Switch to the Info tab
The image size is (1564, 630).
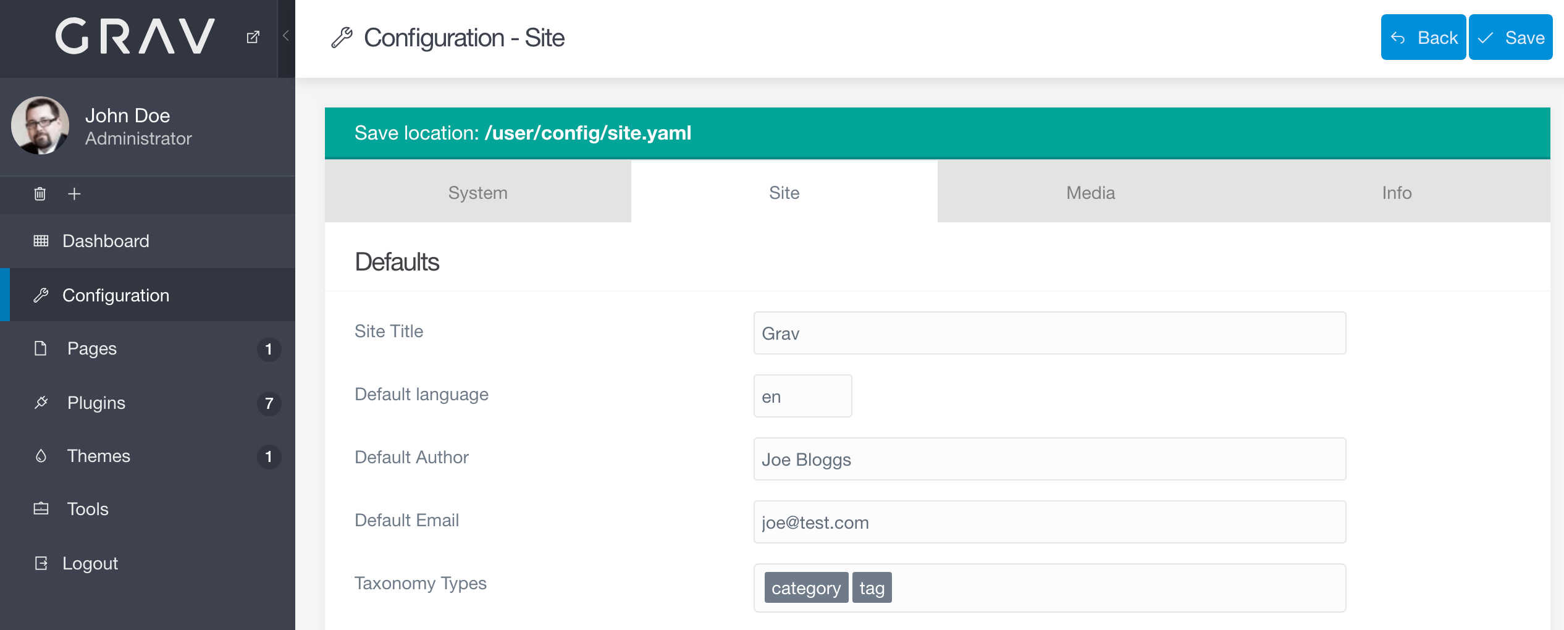tap(1397, 192)
